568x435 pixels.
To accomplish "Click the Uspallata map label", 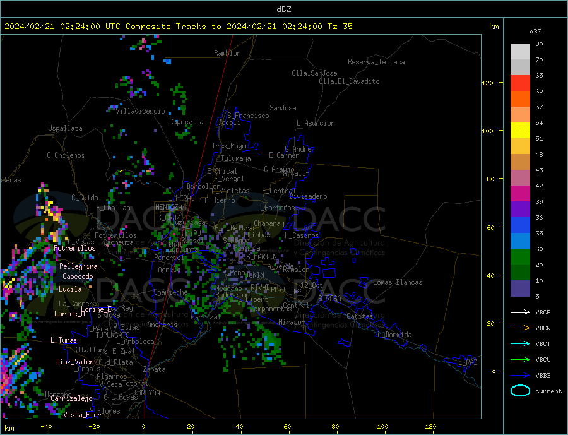I will 65,128.
